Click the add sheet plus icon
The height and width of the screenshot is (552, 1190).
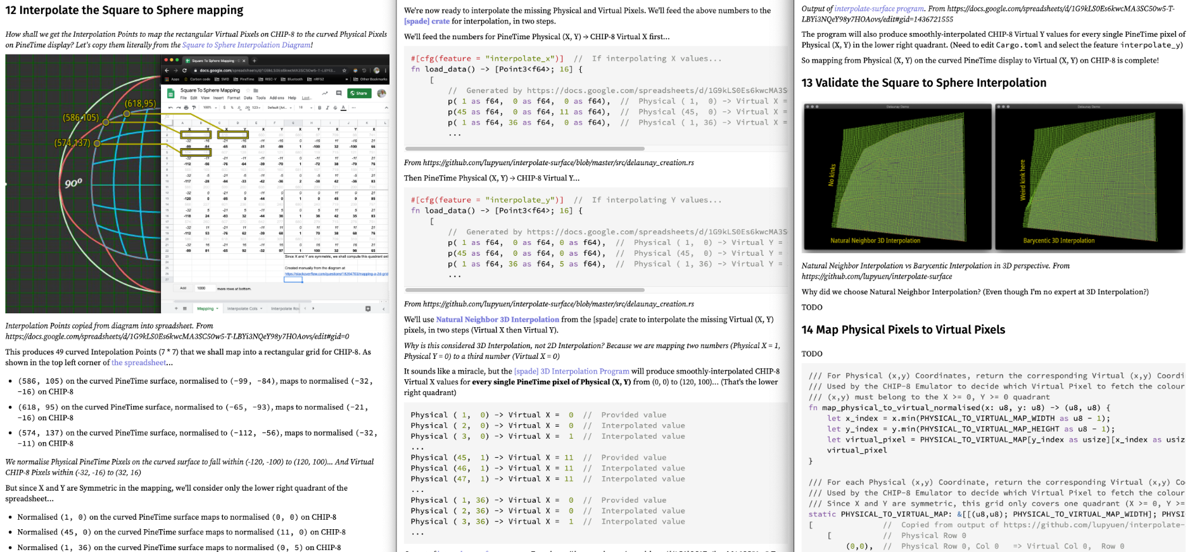(177, 308)
